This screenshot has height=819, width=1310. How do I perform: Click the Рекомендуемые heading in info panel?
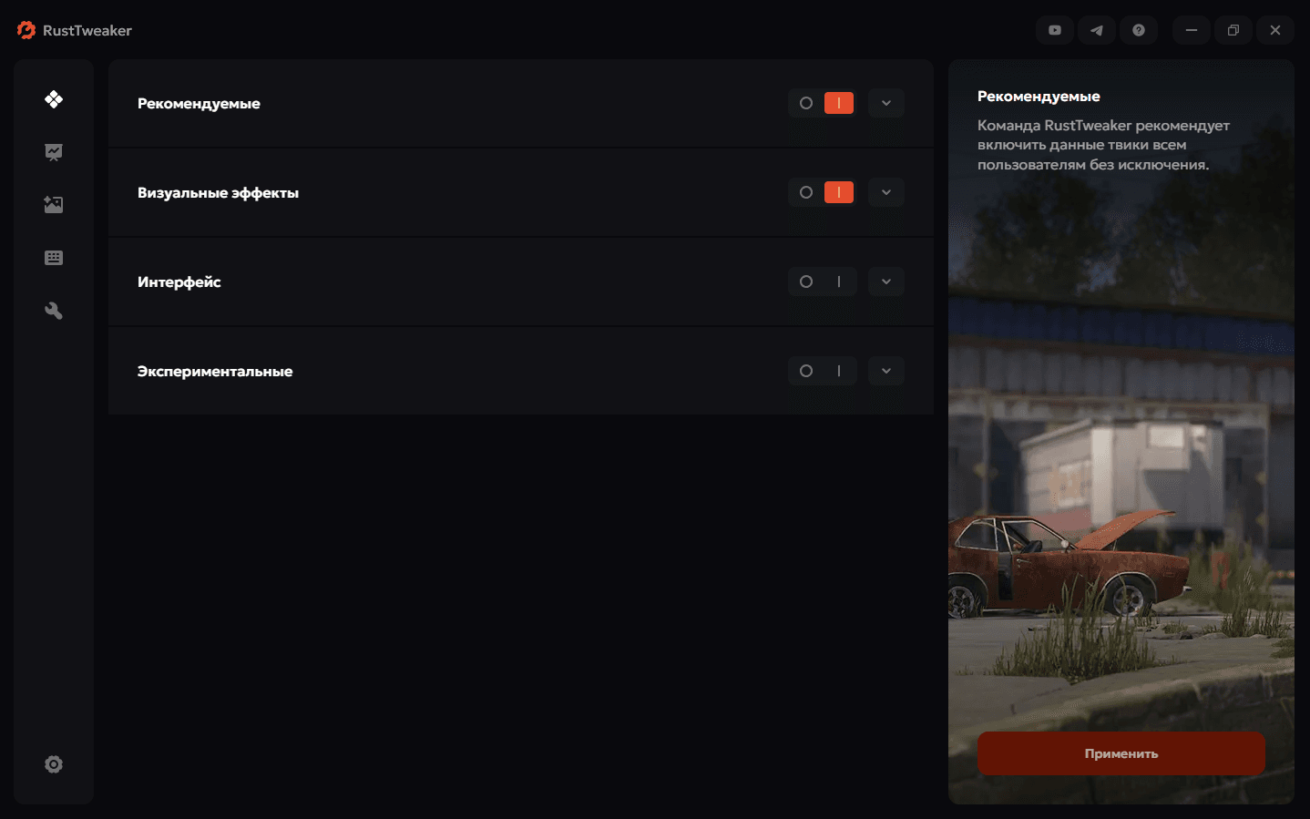(1039, 97)
